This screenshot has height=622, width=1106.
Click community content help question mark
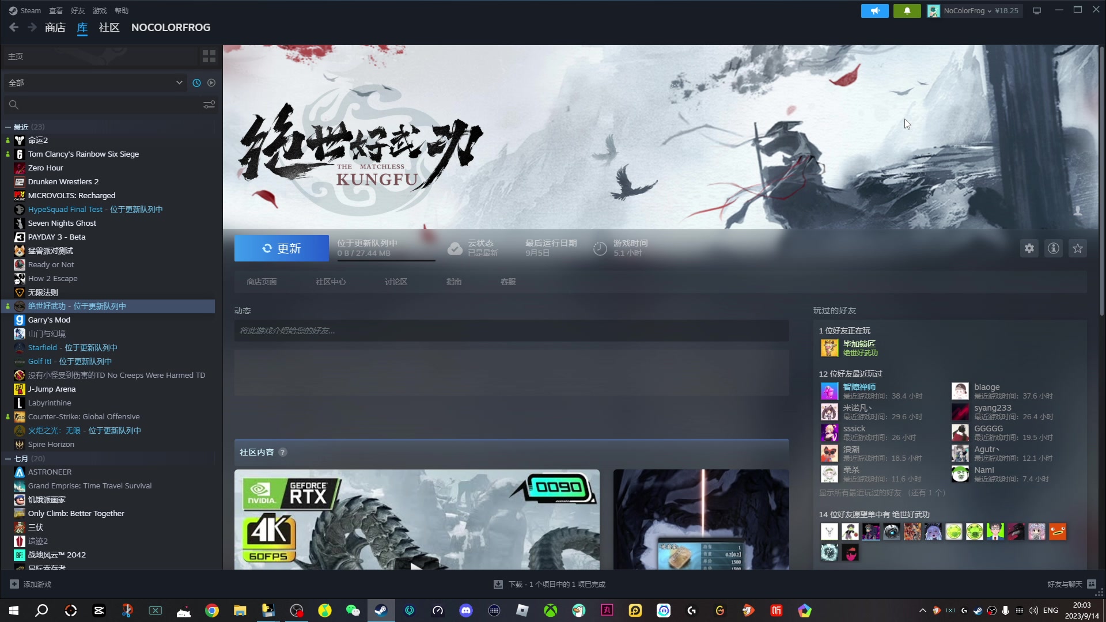[x=282, y=452]
